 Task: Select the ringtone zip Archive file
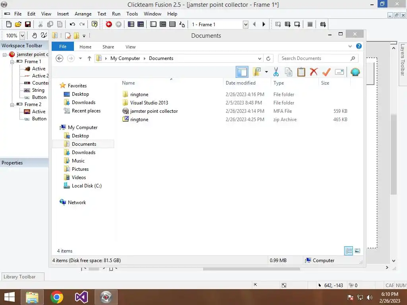coord(235,119)
